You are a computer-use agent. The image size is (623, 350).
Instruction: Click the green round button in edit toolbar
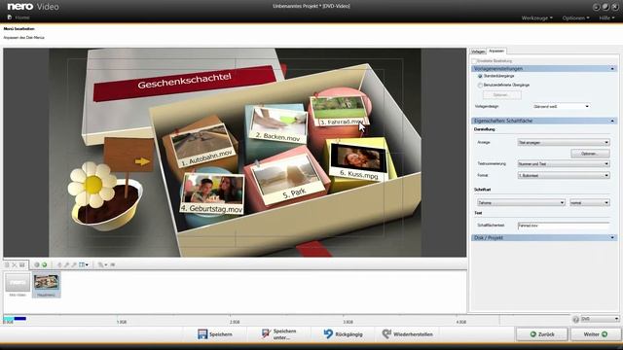click(x=45, y=264)
